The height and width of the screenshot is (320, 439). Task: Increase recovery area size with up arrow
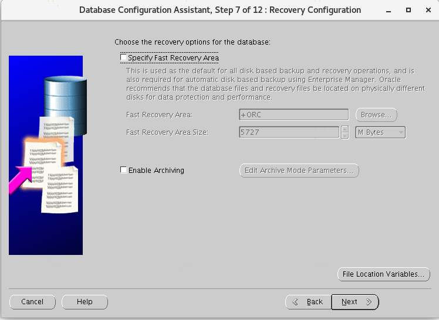pos(345,130)
